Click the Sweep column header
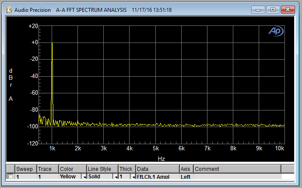Screen dimensions: 302x188 click(26, 169)
